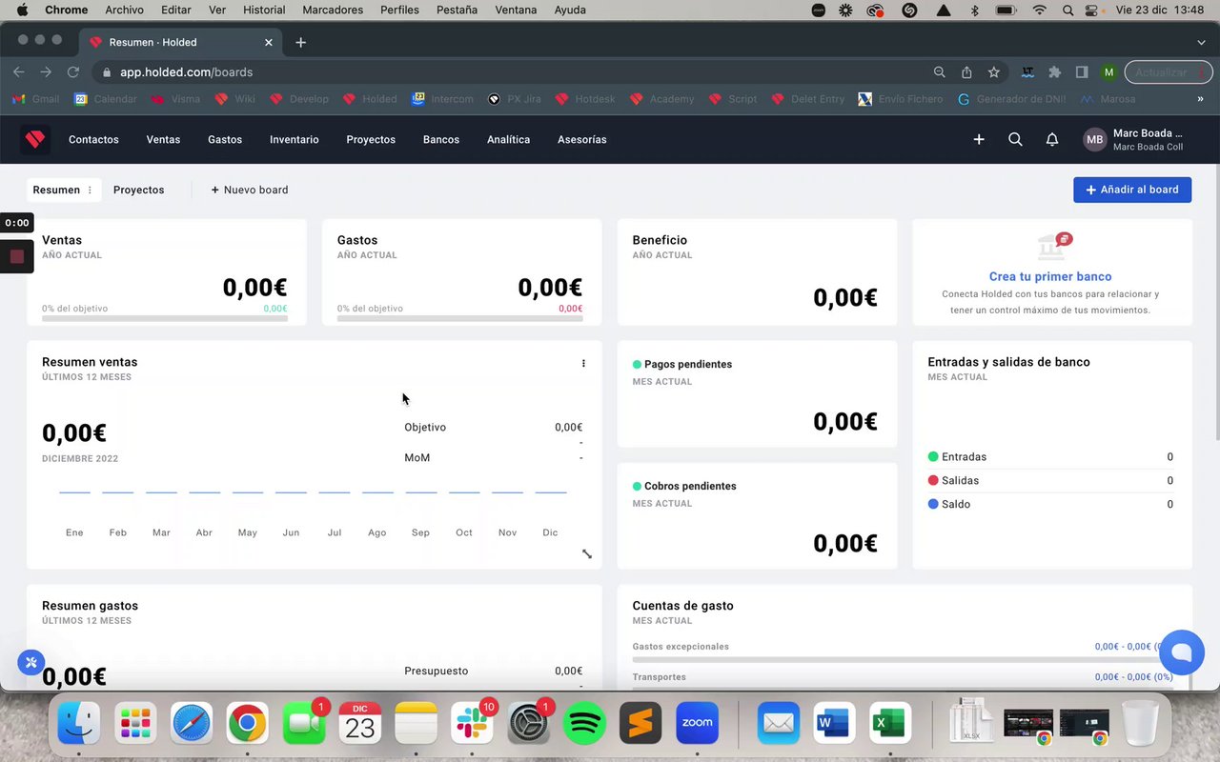1220x762 pixels.
Task: Open the notifications bell
Action: [1052, 140]
